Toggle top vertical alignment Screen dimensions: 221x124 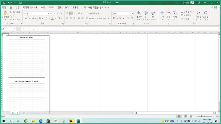tap(67, 13)
